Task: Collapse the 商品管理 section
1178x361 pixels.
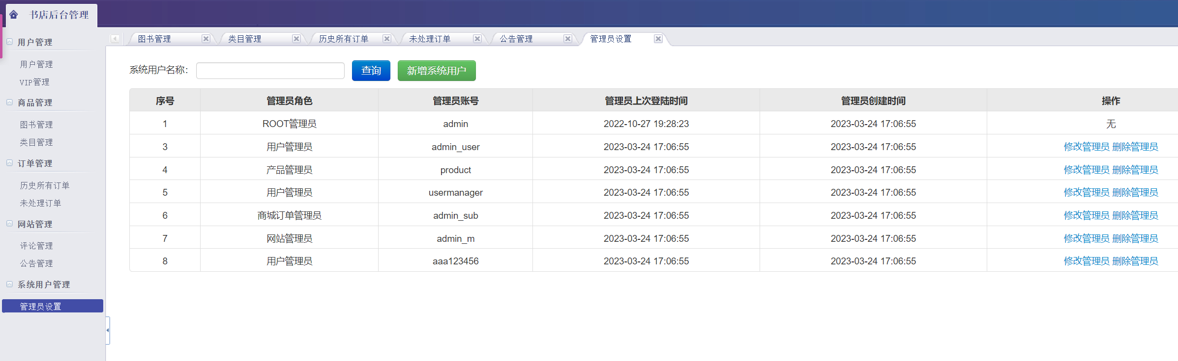Action: (x=9, y=102)
